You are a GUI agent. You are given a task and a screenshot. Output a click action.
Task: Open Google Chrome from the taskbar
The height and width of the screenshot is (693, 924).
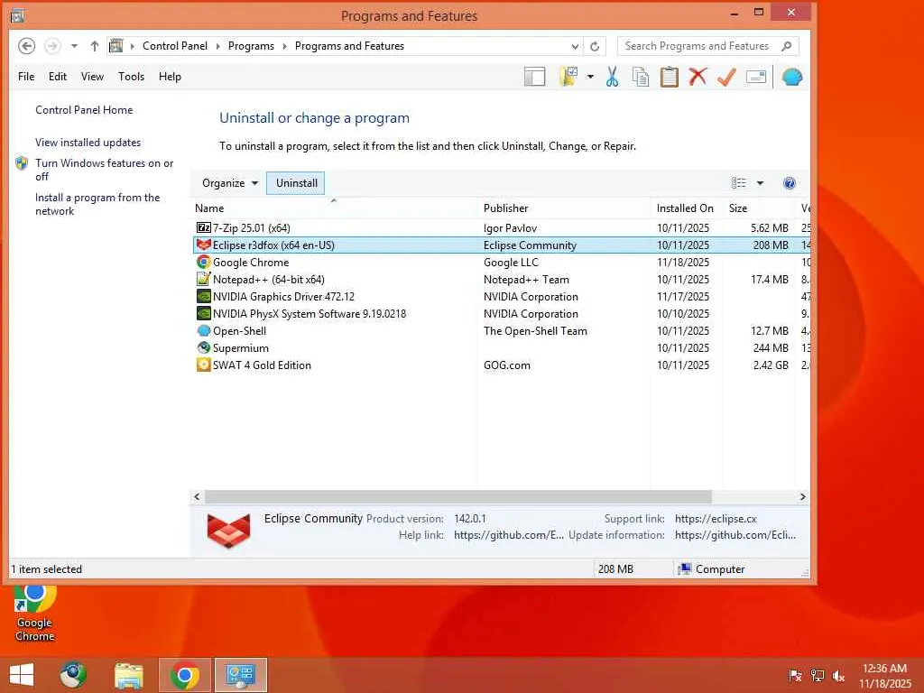tap(184, 675)
